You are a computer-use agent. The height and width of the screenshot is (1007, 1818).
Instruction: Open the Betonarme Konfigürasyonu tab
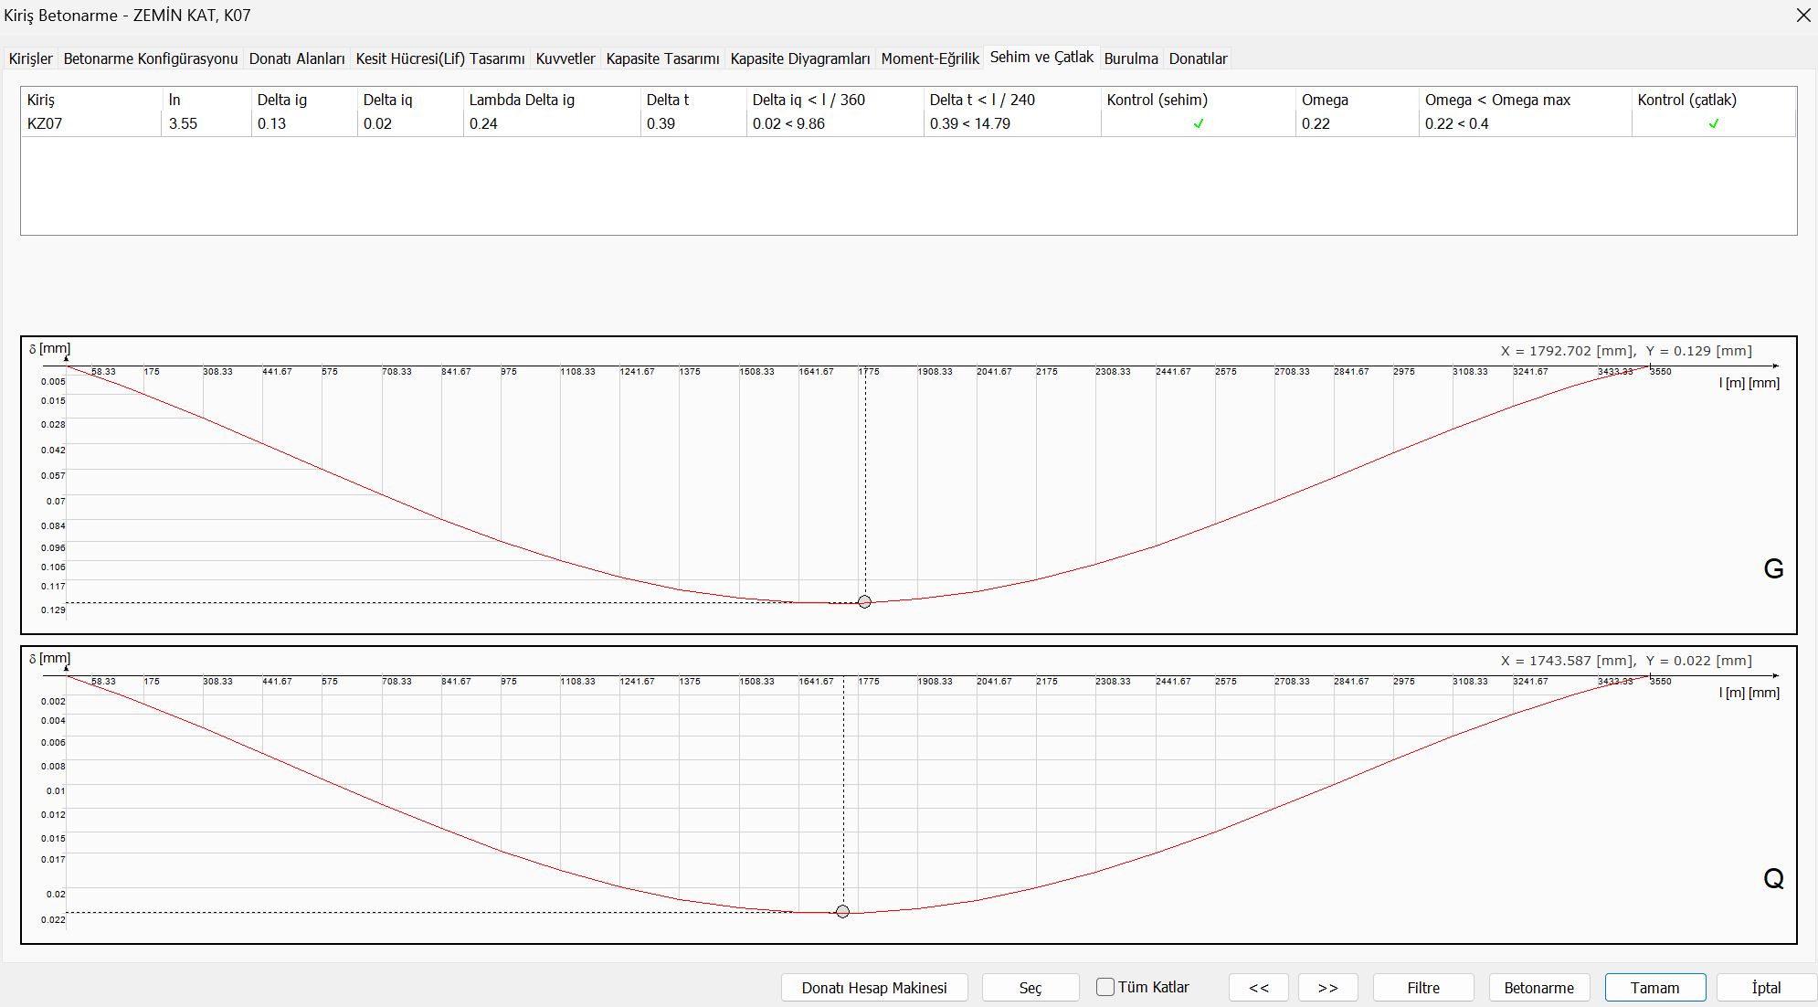pyautogui.click(x=151, y=58)
